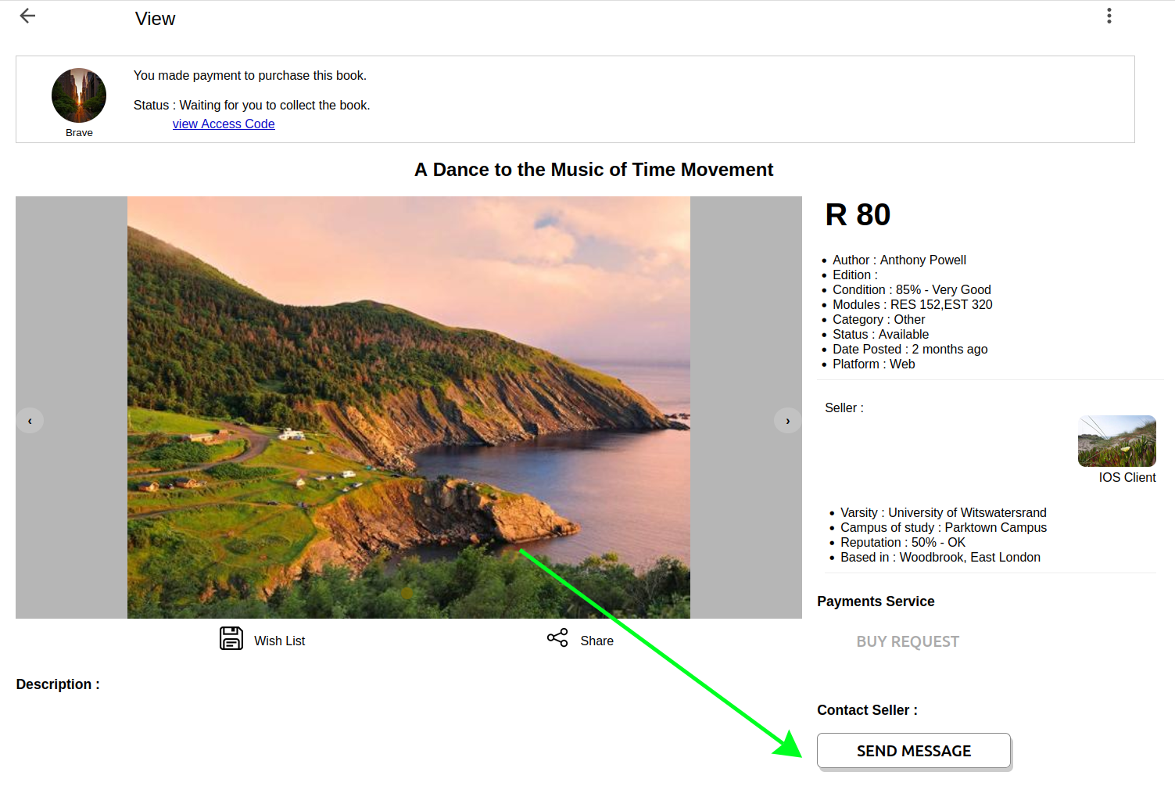Click the Share text label
Viewport: 1175px width, 797px height.
pos(596,641)
